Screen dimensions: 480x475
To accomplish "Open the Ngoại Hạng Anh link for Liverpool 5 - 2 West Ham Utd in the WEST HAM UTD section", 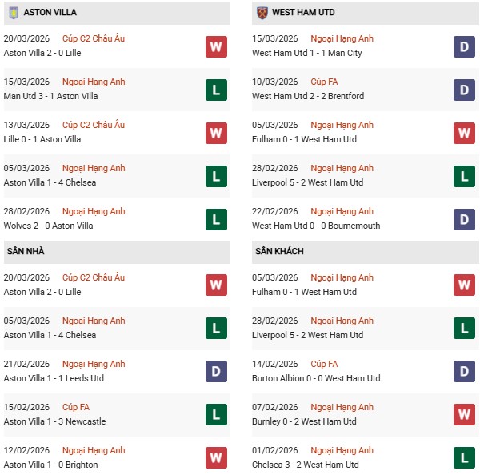I will click(x=342, y=168).
